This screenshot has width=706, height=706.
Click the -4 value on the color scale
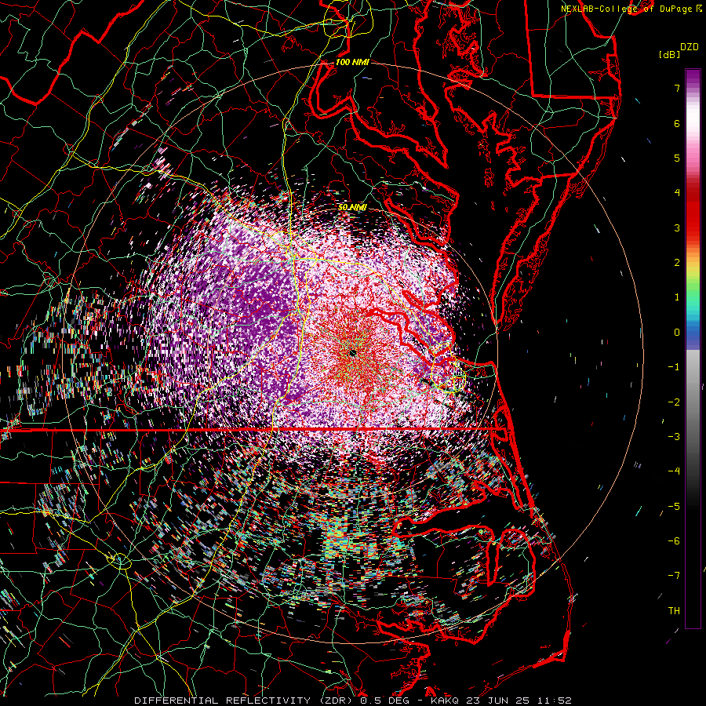[674, 471]
